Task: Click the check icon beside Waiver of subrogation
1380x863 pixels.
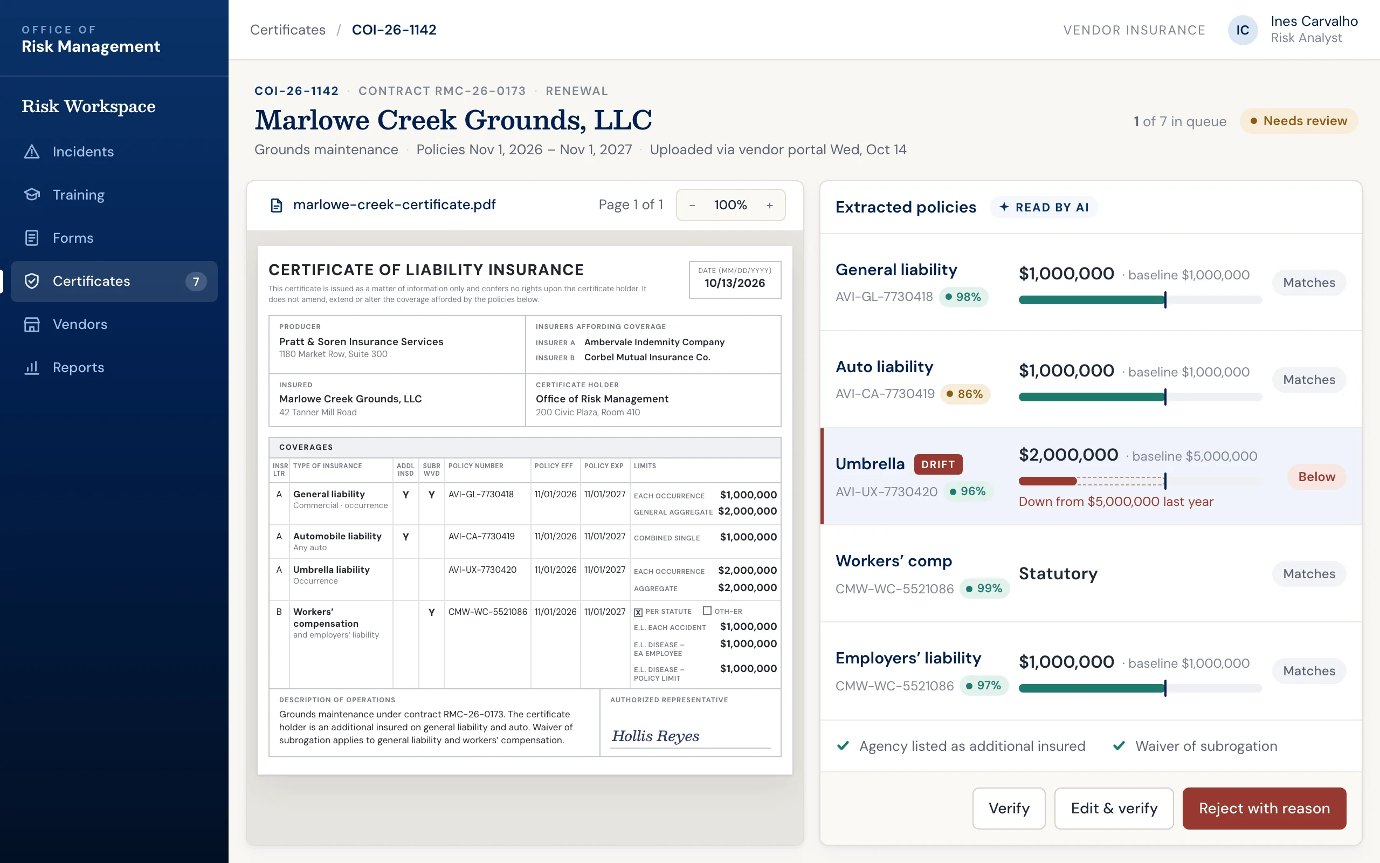Action: click(x=1119, y=746)
